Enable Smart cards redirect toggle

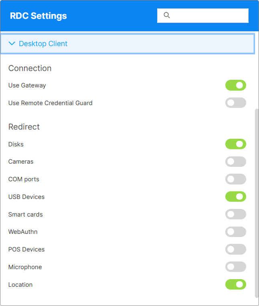point(235,215)
